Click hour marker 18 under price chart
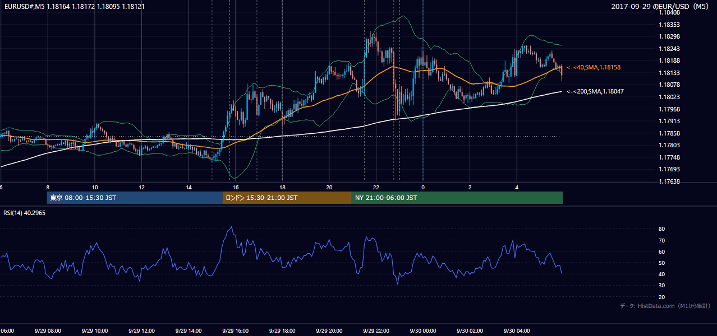Screen dimensions: 717x336 point(282,188)
